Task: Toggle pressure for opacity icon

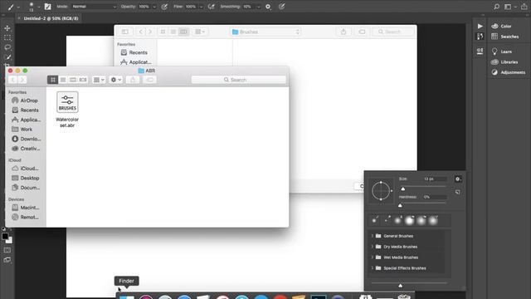Action: point(164,7)
